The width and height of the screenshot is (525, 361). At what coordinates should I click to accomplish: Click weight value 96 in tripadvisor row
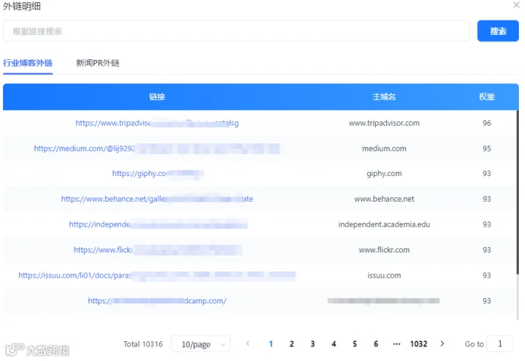(486, 123)
